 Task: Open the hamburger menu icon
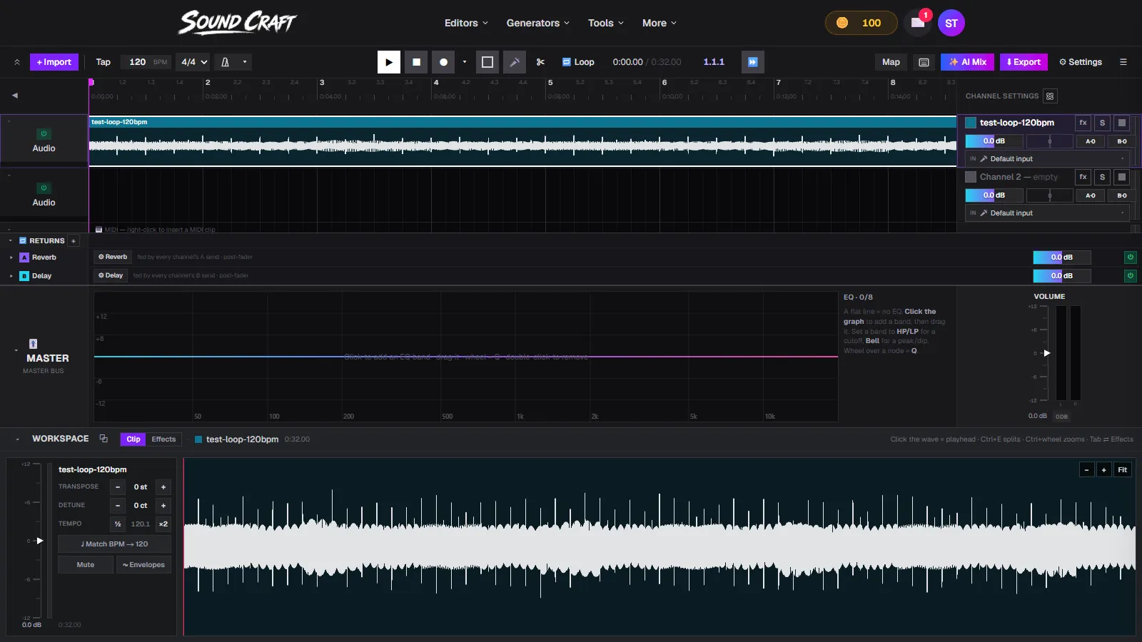[1123, 62]
